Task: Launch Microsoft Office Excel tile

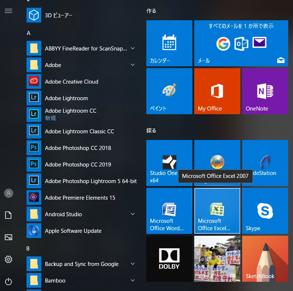Action: 217,211
